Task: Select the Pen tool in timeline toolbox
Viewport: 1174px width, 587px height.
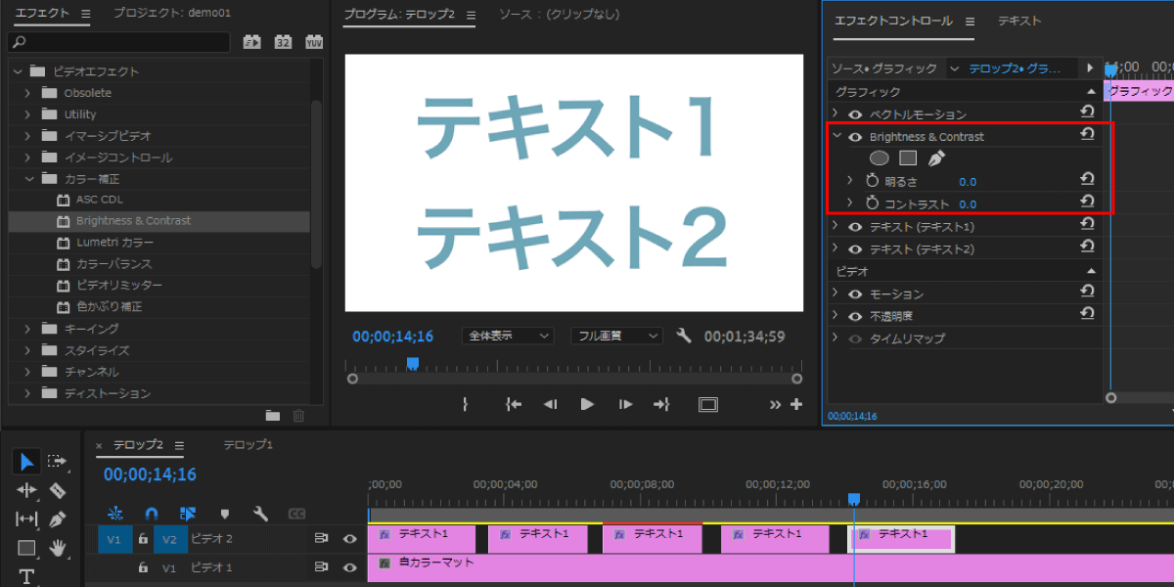Action: tap(58, 519)
